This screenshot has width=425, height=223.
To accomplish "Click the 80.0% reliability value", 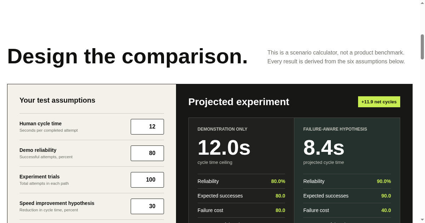I will [278, 181].
